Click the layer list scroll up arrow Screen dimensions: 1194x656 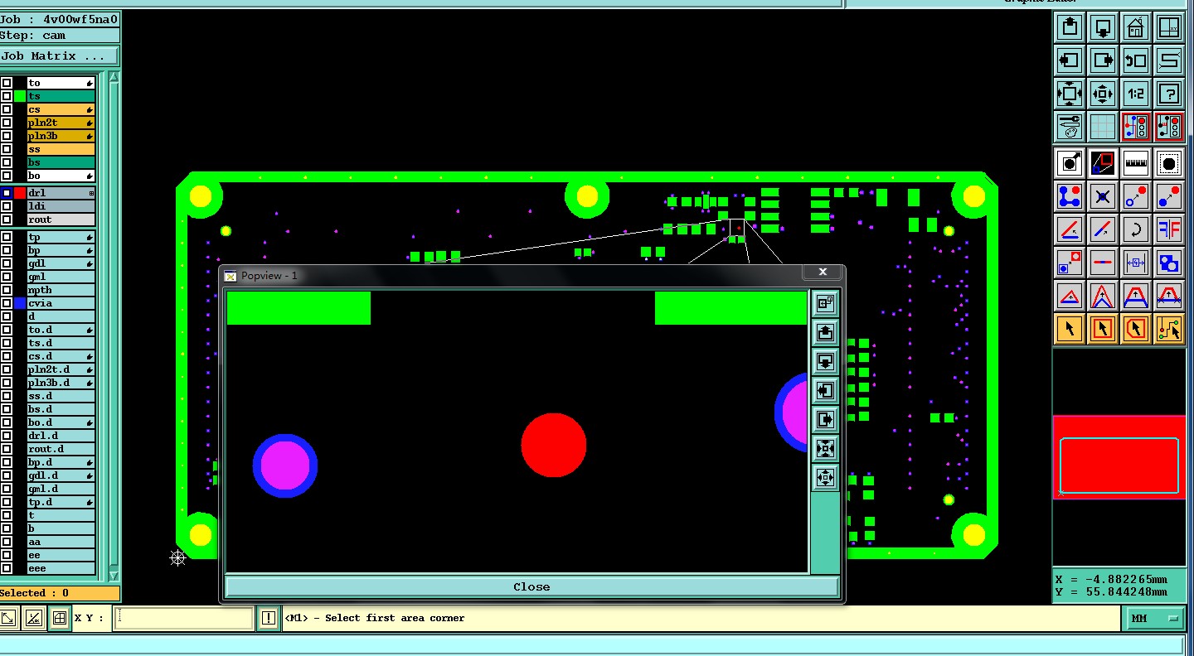[x=114, y=78]
